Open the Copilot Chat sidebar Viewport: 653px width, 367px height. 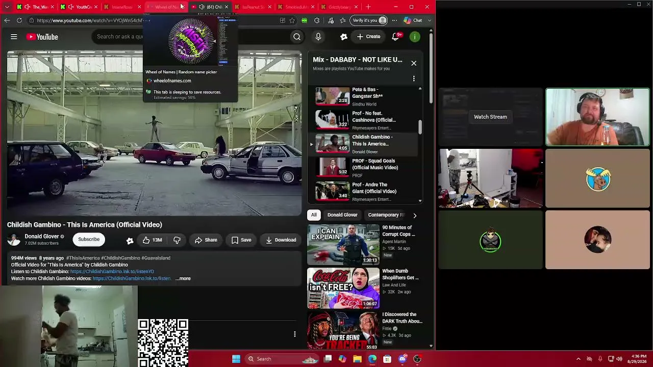pos(413,20)
